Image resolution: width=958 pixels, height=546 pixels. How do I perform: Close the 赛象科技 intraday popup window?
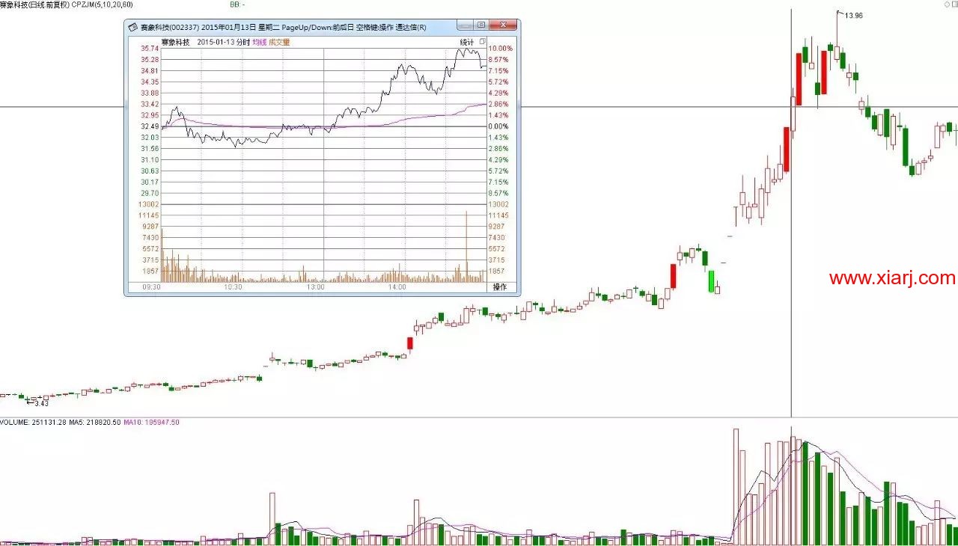tap(503, 25)
